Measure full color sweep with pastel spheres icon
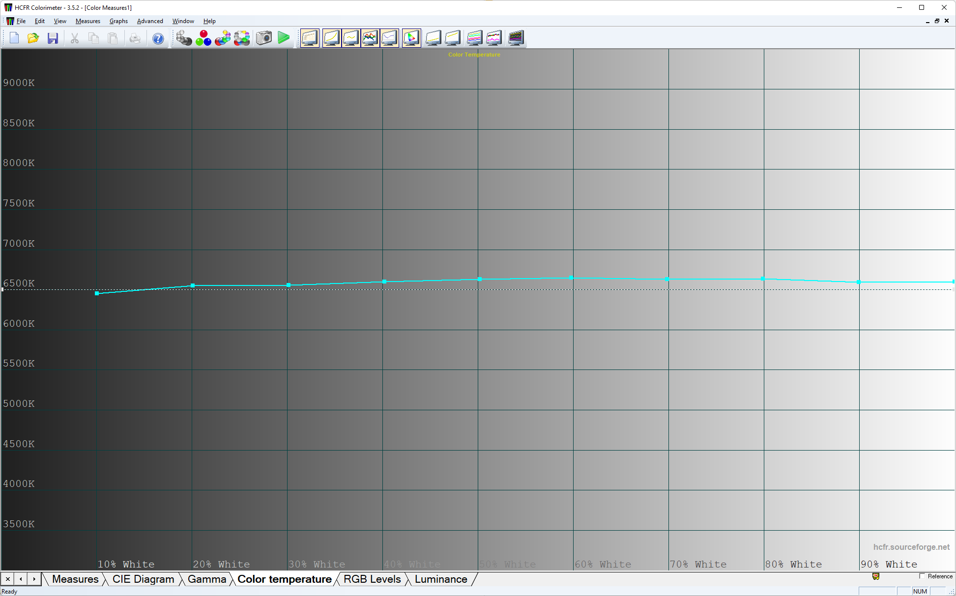956x596 pixels. [241, 38]
